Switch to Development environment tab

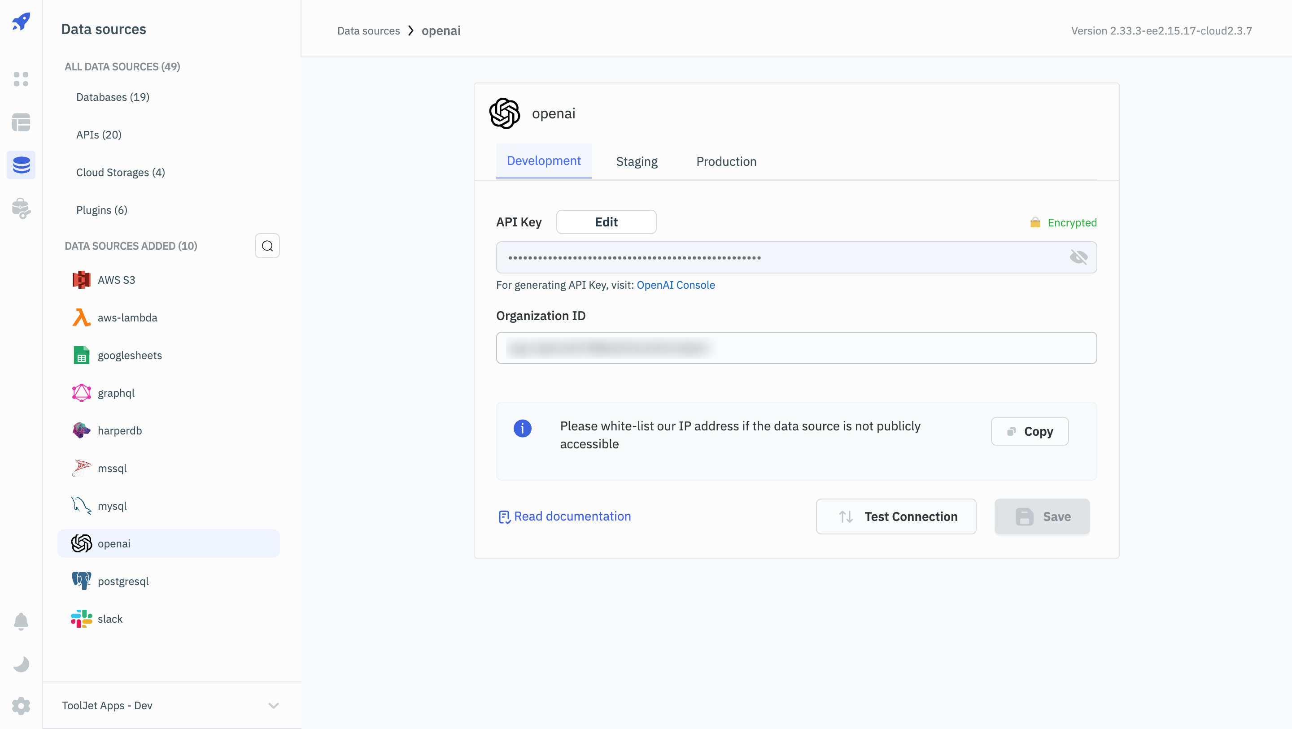(544, 161)
